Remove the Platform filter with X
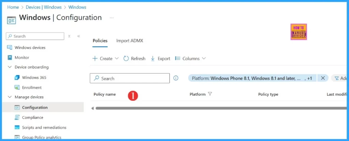This screenshot has width=349, height=141. tap(323, 78)
